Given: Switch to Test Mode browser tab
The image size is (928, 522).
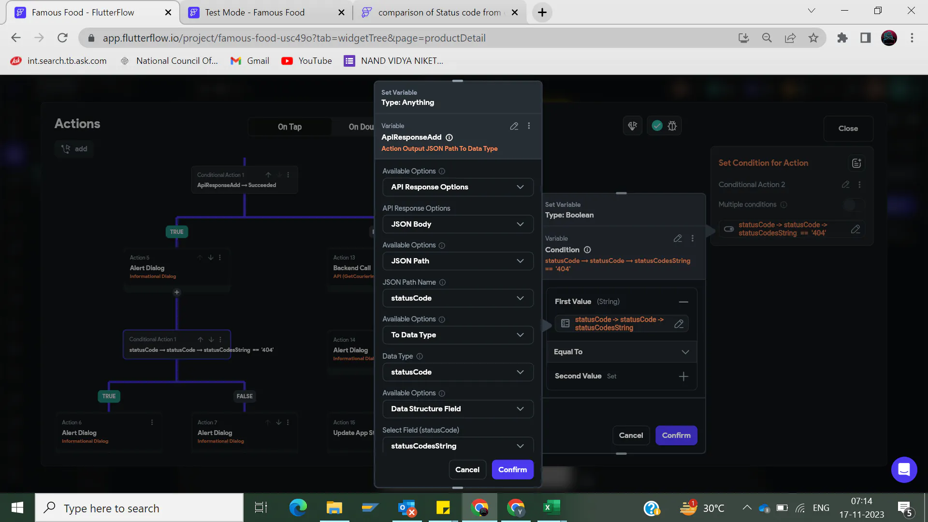Looking at the screenshot, I should point(255,13).
